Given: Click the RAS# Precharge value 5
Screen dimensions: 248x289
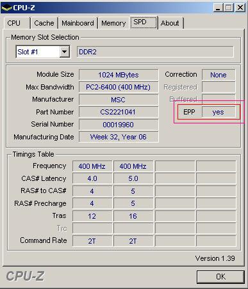Looking at the screenshot, I should [x=133, y=203].
